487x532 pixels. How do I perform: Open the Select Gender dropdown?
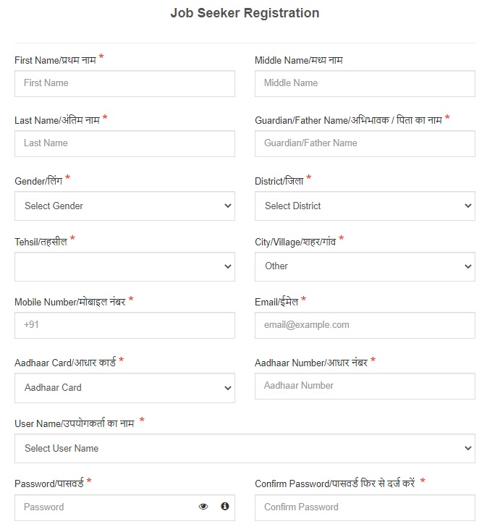124,206
